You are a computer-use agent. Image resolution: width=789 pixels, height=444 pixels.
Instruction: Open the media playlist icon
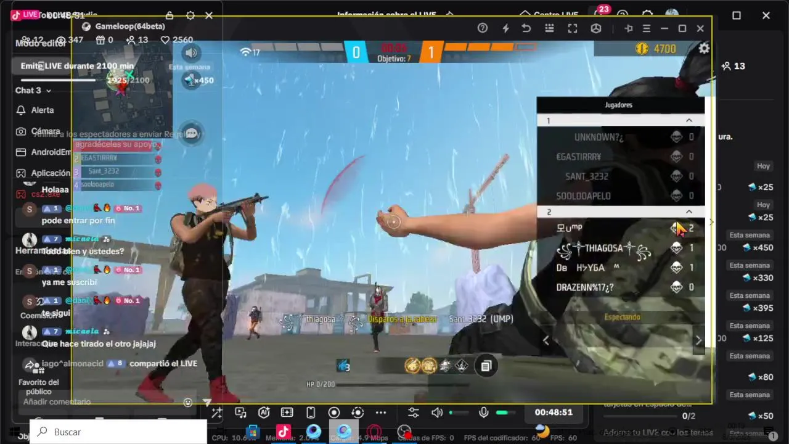(240, 413)
